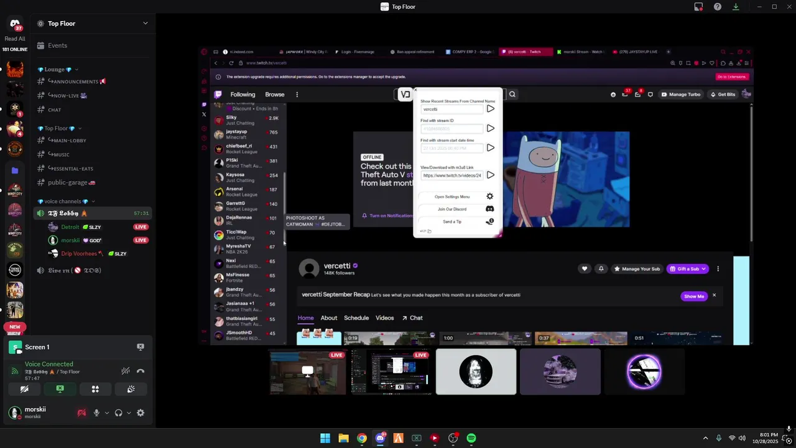The image size is (796, 448).
Task: Click the morskii user avatar in user panel
Action: (x=14, y=413)
